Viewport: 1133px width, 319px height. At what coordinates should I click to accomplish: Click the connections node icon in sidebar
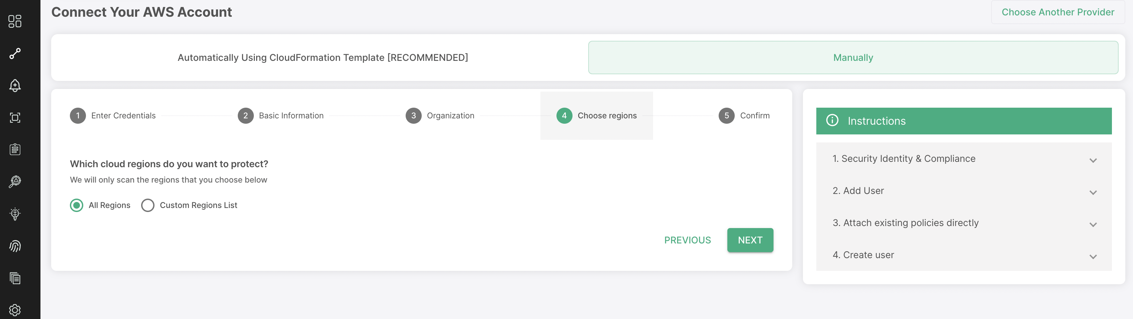click(x=15, y=53)
